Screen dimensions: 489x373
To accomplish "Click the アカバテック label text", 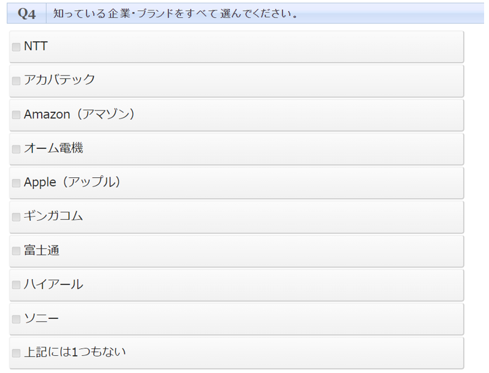I will coord(59,80).
